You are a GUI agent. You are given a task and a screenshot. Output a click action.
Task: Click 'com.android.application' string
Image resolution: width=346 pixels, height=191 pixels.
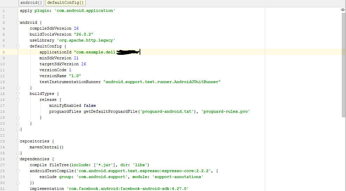coord(85,10)
